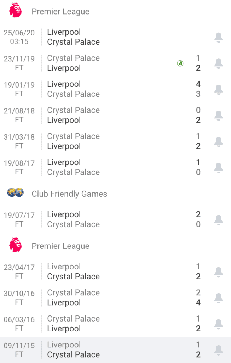
Task: Tap the bell icon for the 25/06/20 fixture
Action: click(219, 37)
